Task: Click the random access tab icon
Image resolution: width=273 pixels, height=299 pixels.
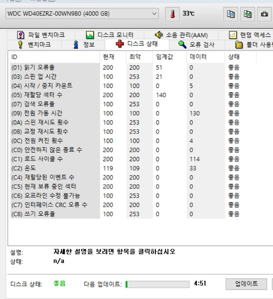Action: (233, 35)
